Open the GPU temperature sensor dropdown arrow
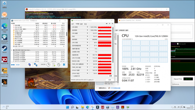 pos(87,33)
